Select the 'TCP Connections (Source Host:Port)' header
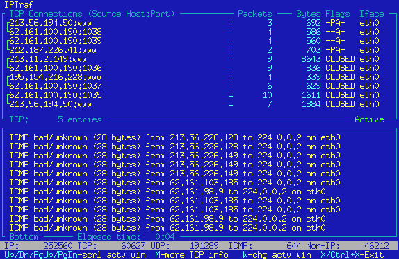This screenshot has height=259, width=399. pyautogui.click(x=92, y=14)
